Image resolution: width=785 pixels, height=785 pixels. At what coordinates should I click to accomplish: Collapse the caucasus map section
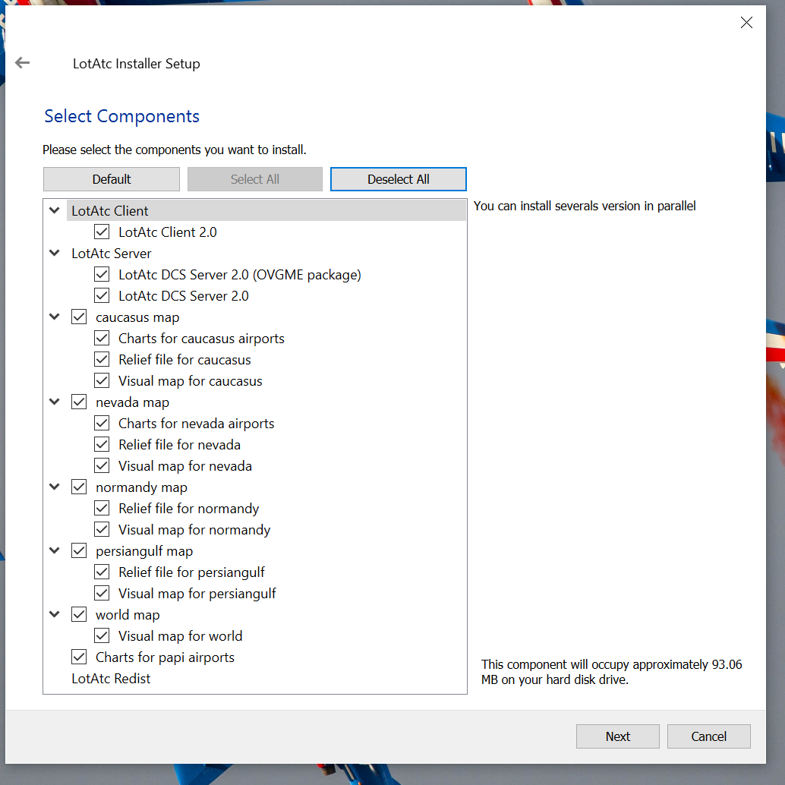click(54, 317)
